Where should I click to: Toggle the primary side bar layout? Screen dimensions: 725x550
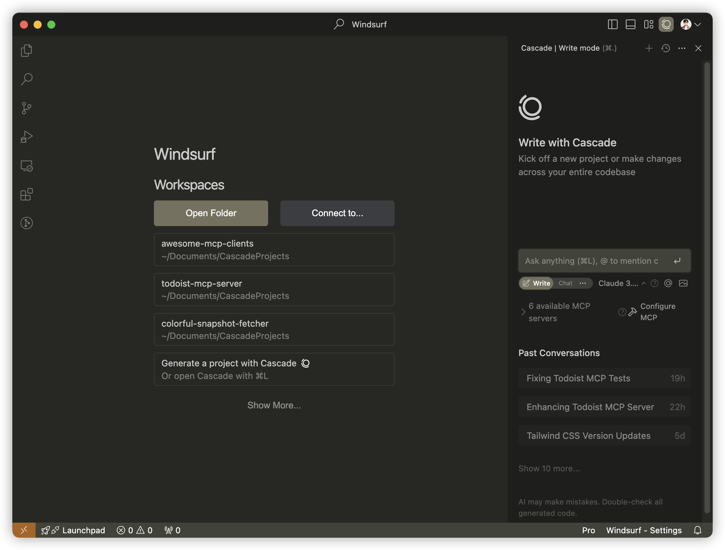[612, 24]
